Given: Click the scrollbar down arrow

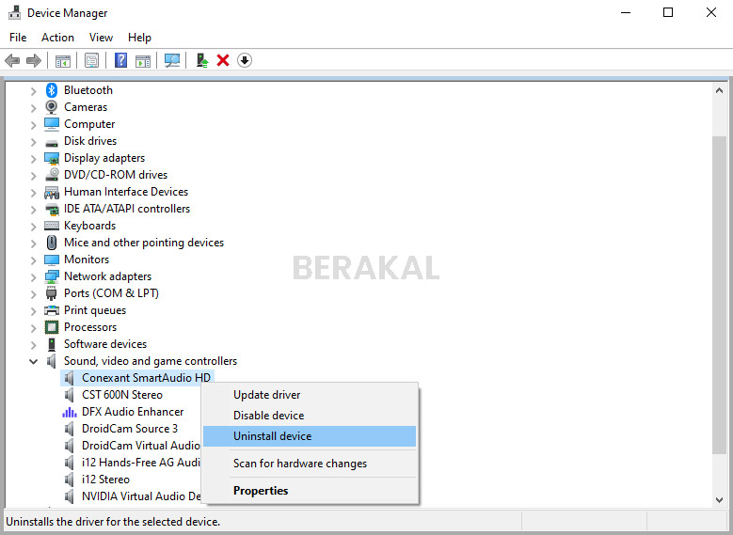Looking at the screenshot, I should 720,500.
